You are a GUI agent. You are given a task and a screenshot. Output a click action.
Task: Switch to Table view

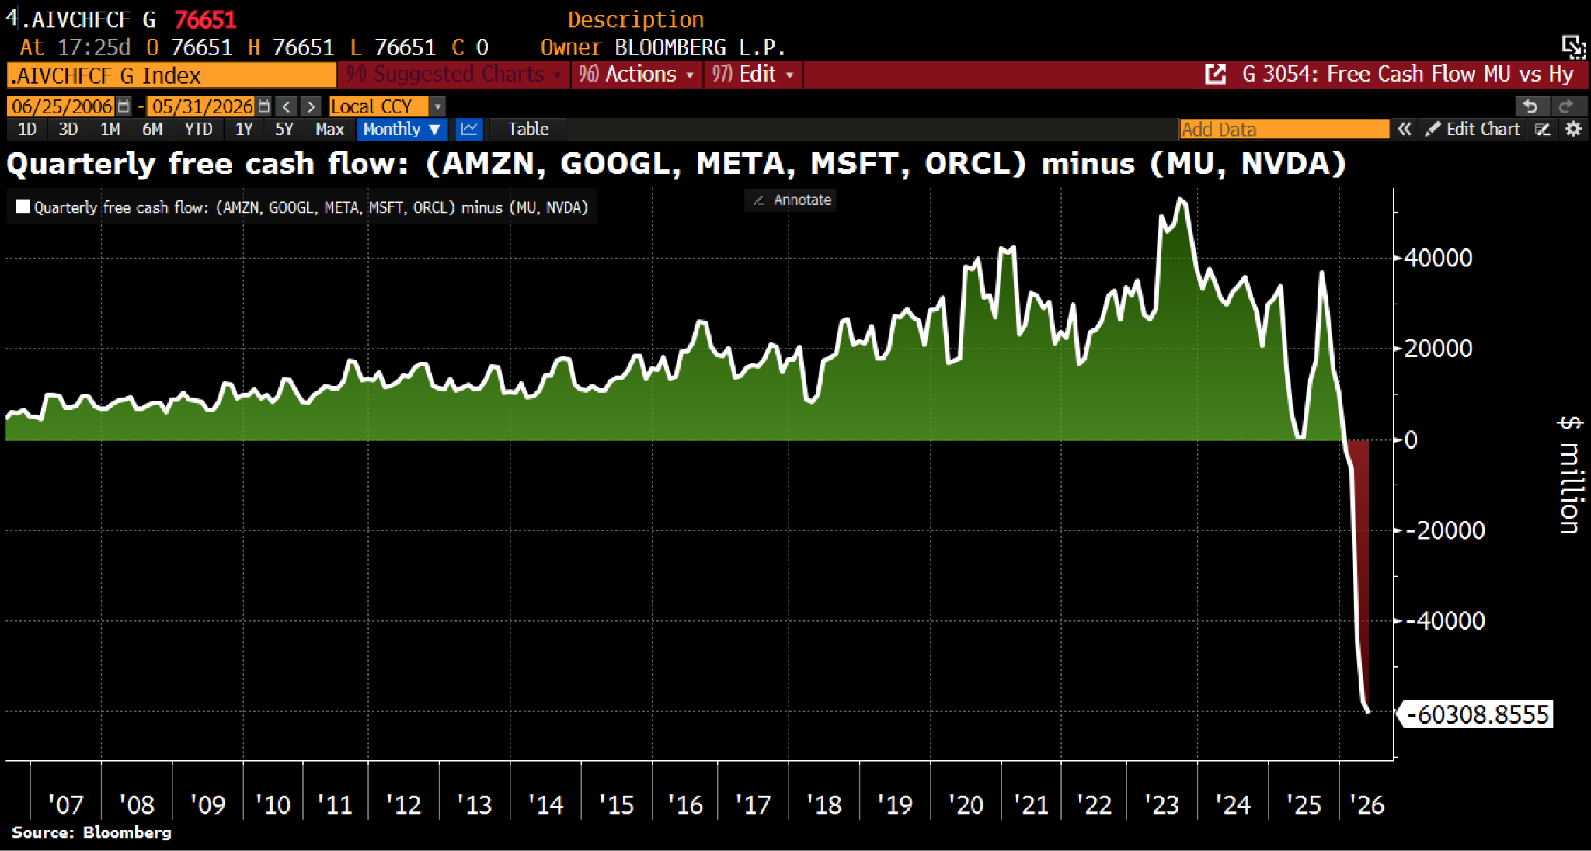point(528,129)
